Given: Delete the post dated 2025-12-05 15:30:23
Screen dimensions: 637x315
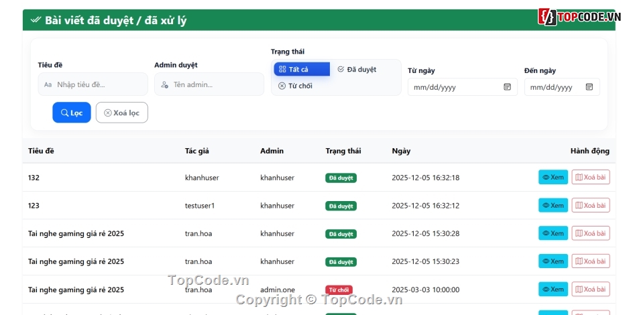Looking at the screenshot, I should coord(591,261).
